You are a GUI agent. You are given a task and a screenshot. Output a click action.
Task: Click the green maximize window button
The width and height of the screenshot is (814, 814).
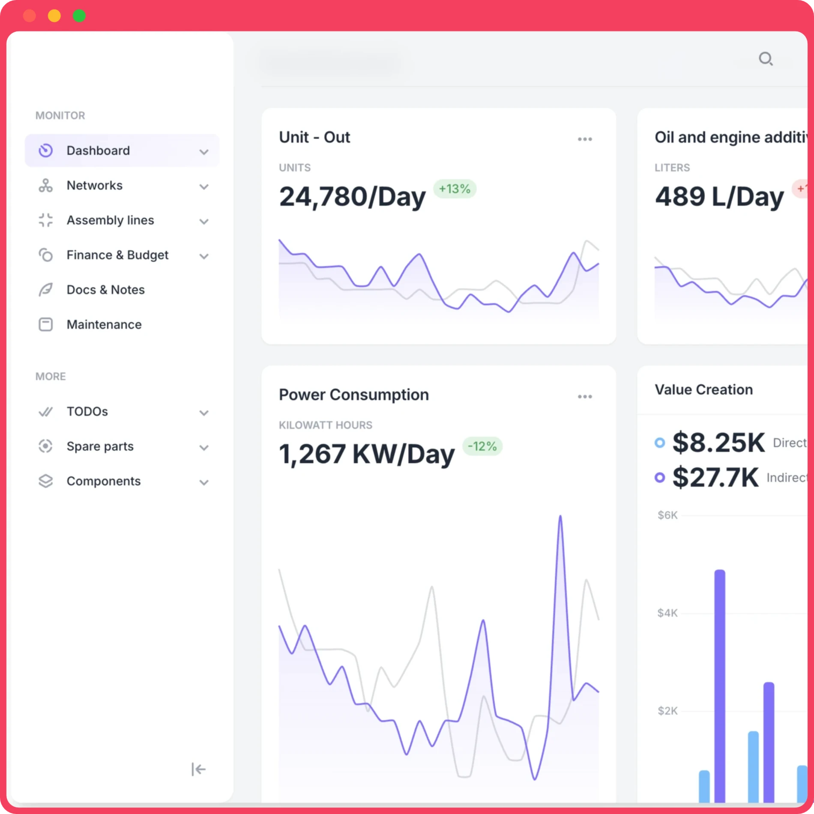(79, 16)
